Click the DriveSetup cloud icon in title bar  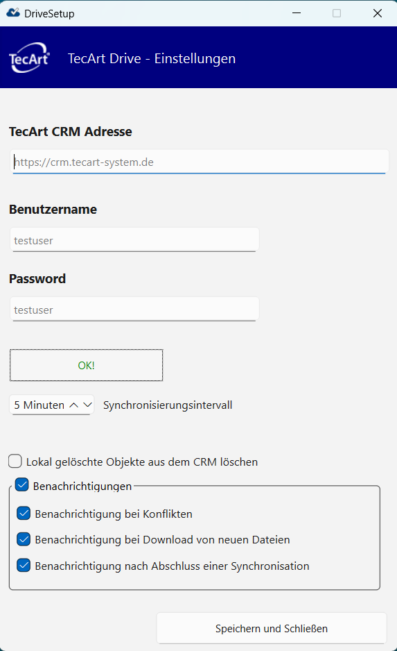click(13, 13)
